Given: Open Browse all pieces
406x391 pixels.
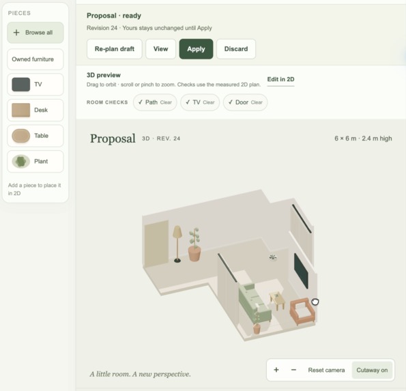Looking at the screenshot, I should point(35,33).
